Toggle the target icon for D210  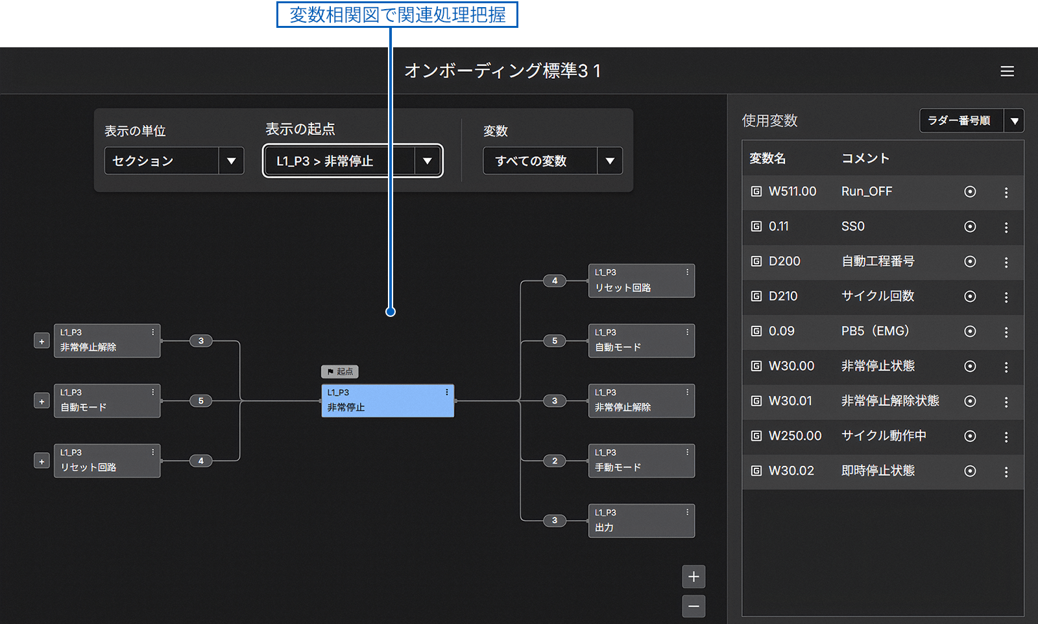coord(970,297)
